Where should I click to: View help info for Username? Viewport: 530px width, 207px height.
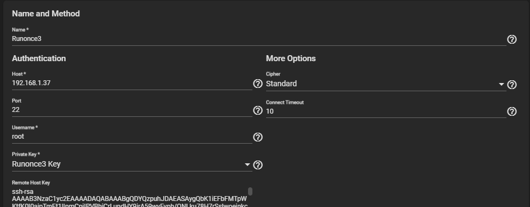point(258,137)
